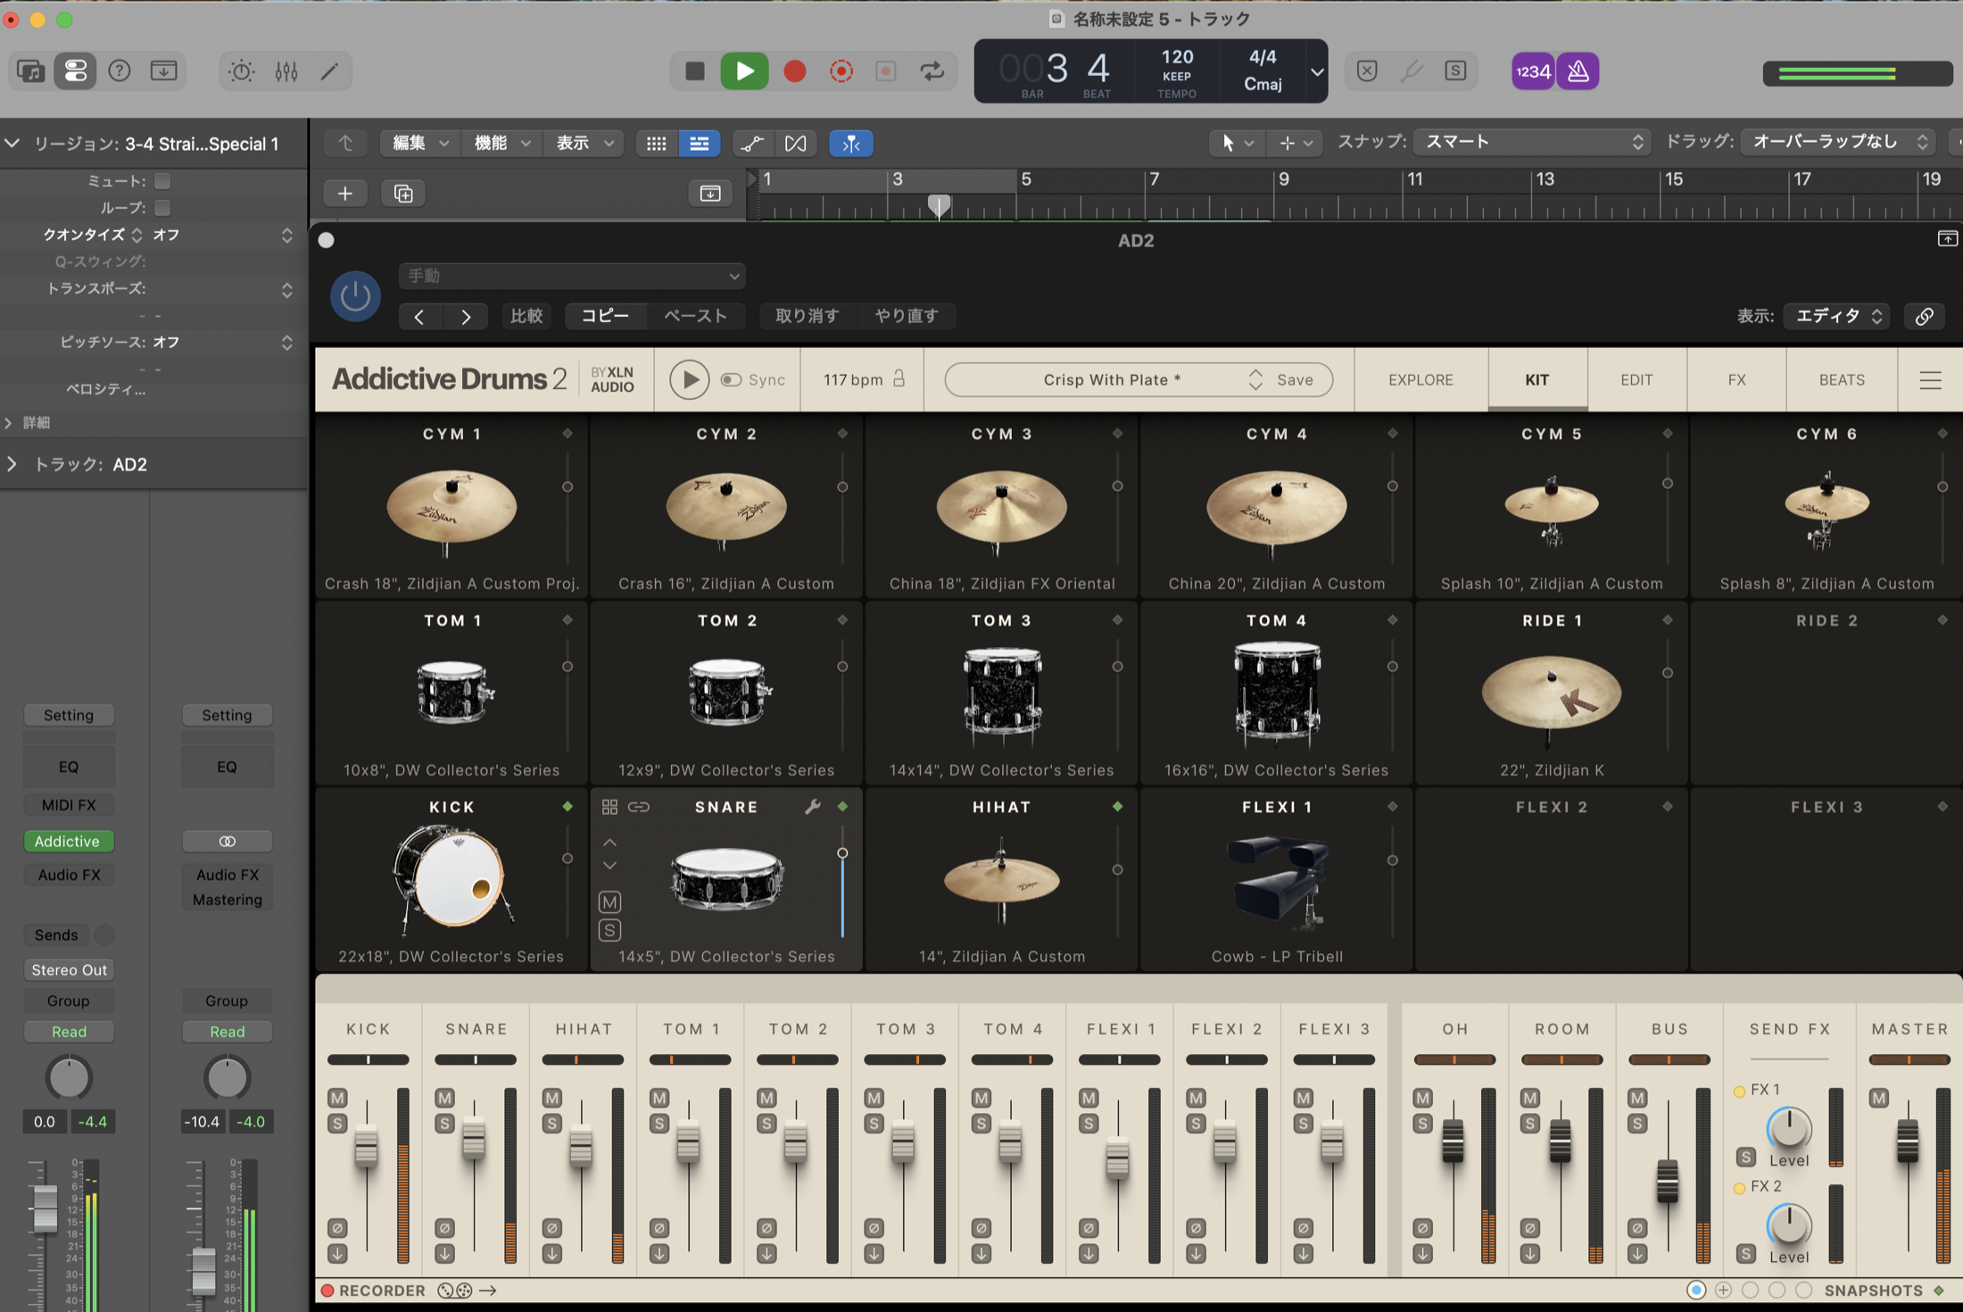Check the ループ loop checkbox
The image size is (1963, 1312).
[x=162, y=208]
